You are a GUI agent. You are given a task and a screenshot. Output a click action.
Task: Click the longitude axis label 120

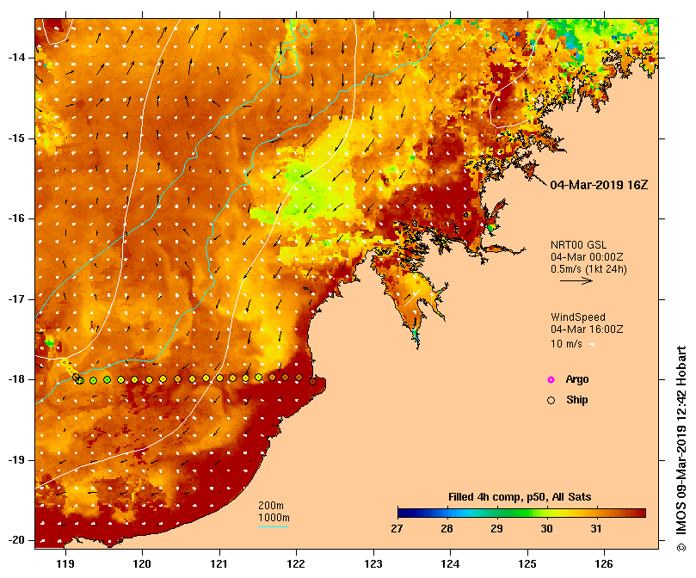tap(143, 564)
